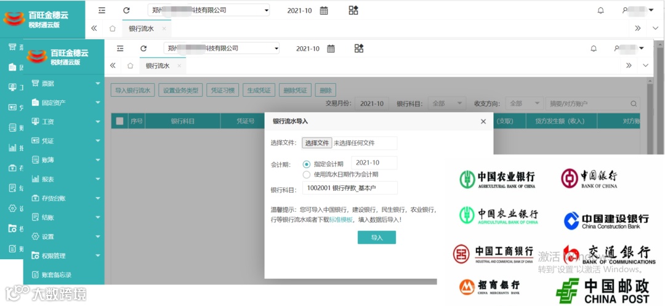Click the tabs-right double arrow in the front window

[629, 65]
